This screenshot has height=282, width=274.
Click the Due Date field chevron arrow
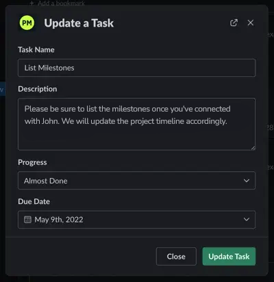coord(247,220)
